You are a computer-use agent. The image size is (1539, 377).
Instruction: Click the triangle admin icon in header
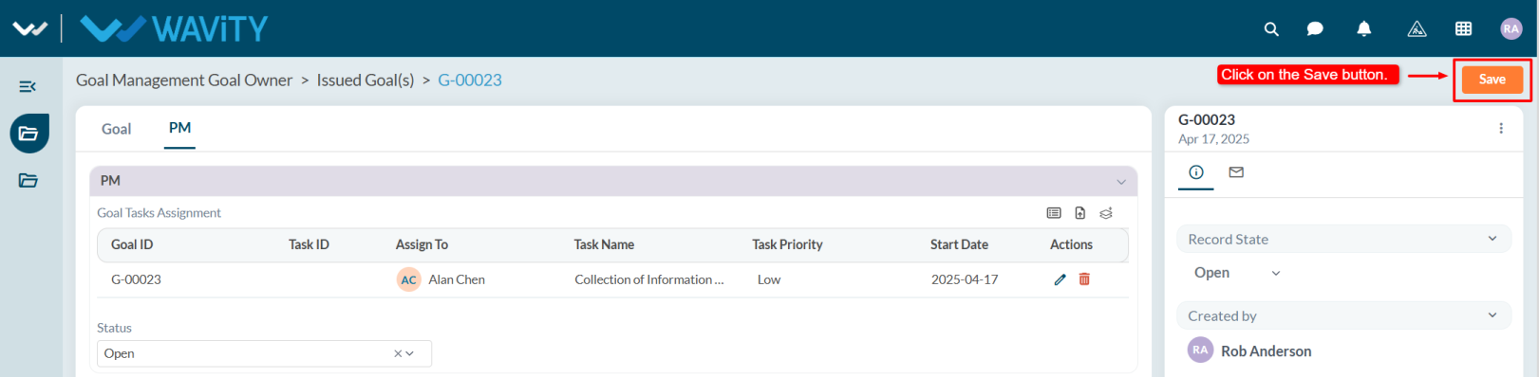pyautogui.click(x=1417, y=29)
